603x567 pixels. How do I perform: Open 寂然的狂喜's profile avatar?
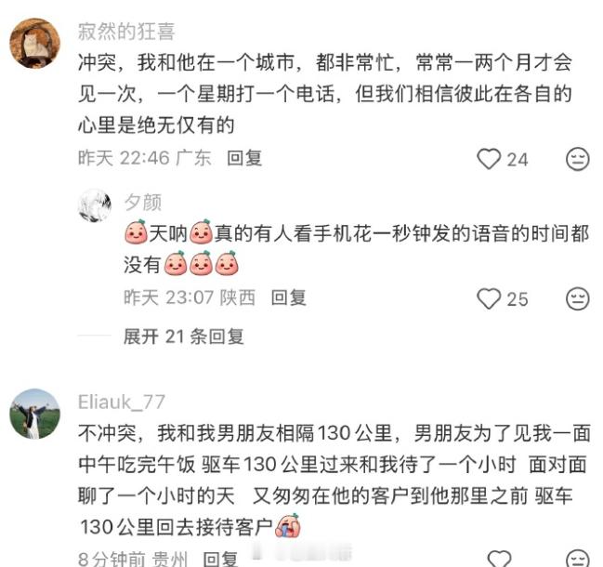[35, 43]
